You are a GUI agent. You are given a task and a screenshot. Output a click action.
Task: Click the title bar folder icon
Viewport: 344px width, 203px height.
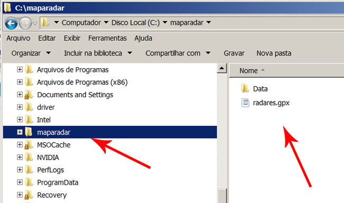pos(7,7)
